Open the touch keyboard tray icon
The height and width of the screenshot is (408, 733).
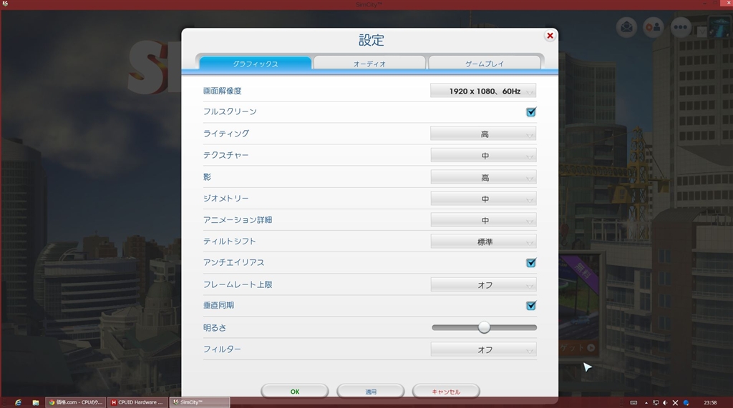(634, 402)
